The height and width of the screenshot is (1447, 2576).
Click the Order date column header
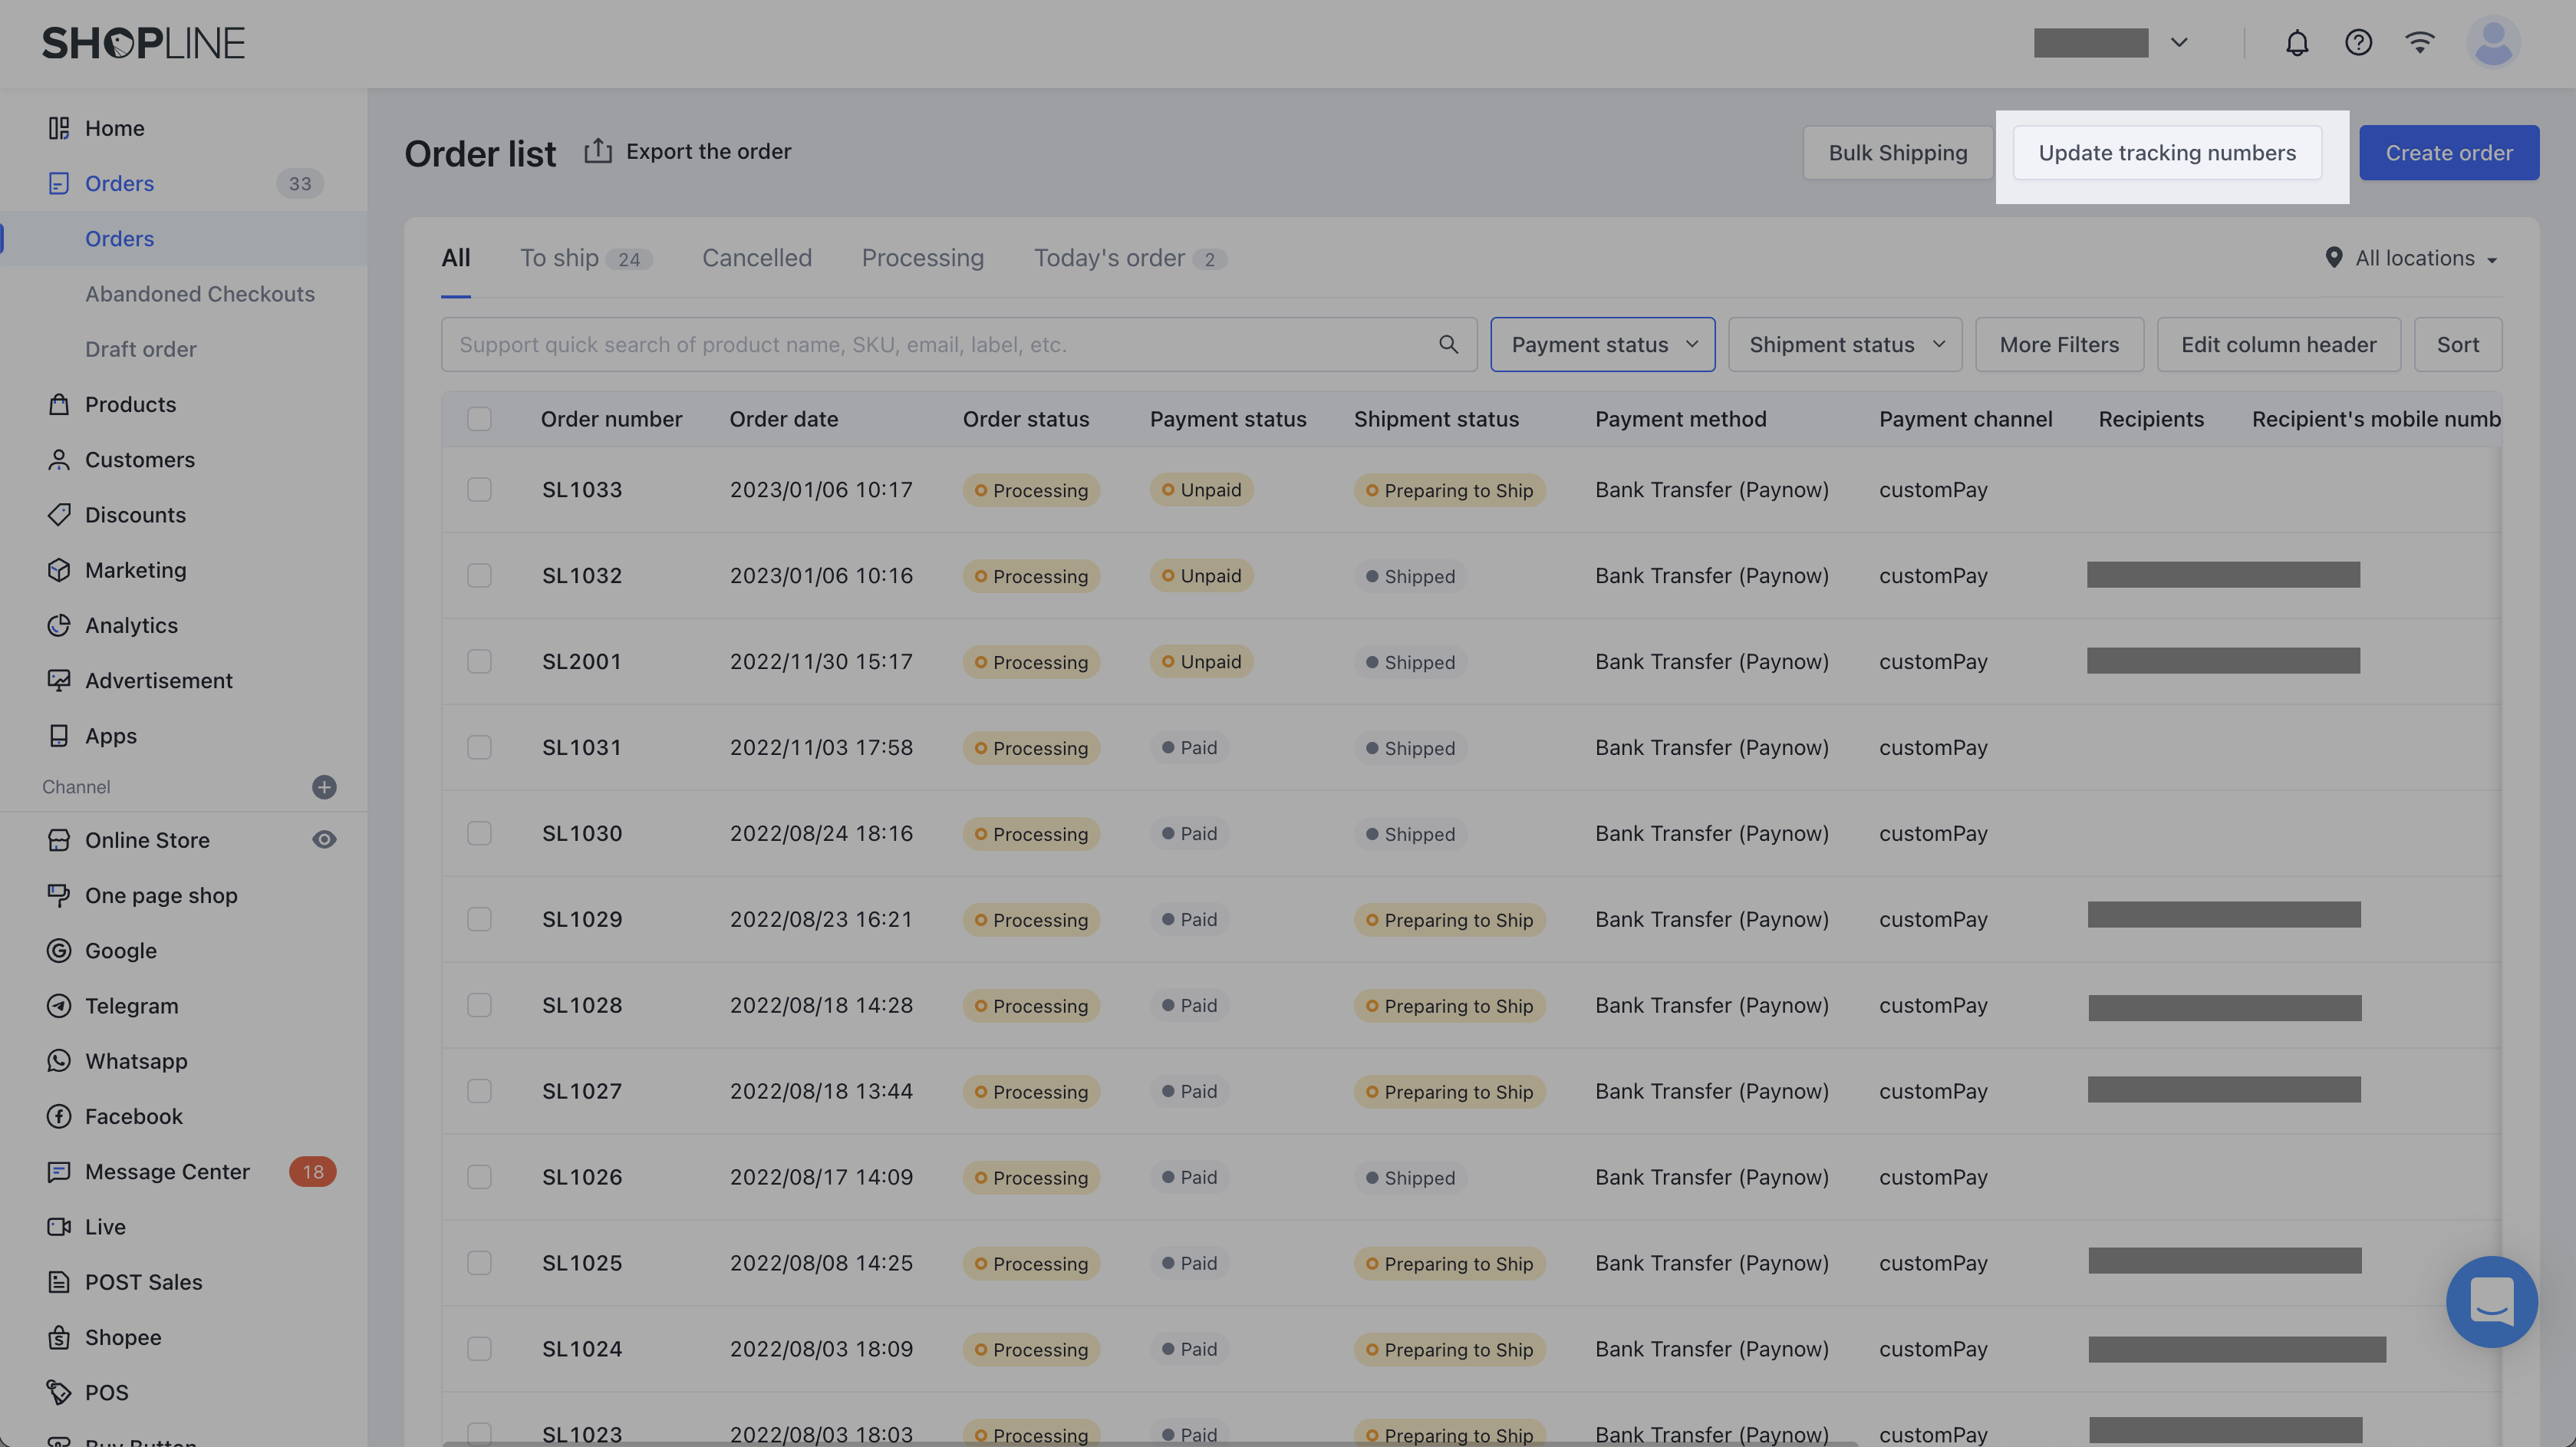point(784,419)
